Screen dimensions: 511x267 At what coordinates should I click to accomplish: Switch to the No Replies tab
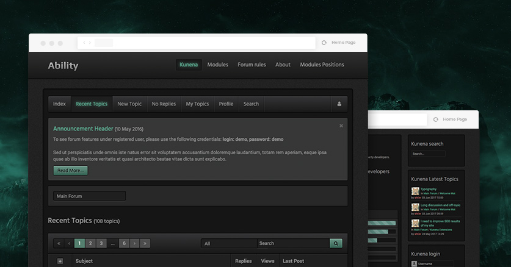coord(164,104)
